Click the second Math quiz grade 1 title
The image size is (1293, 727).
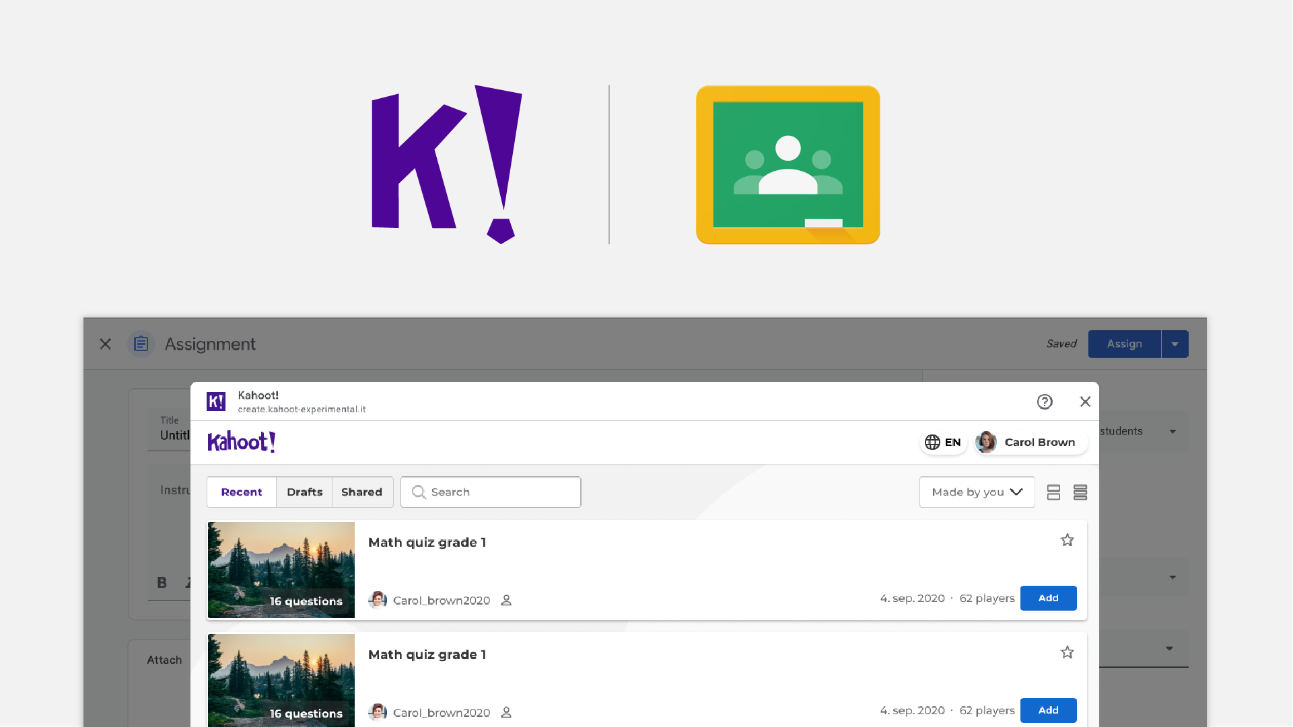click(427, 654)
